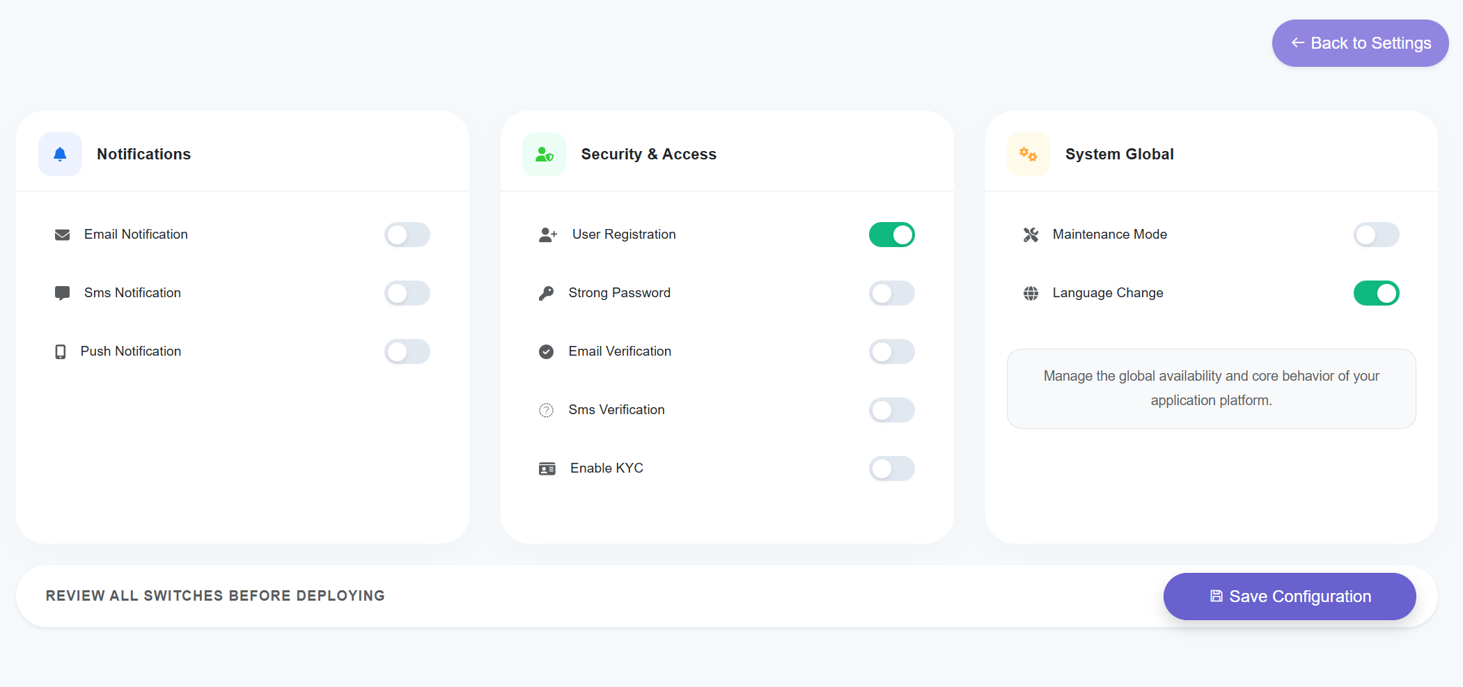The height and width of the screenshot is (687, 1463).
Task: Click the Email Verification checkmark icon
Action: point(546,352)
